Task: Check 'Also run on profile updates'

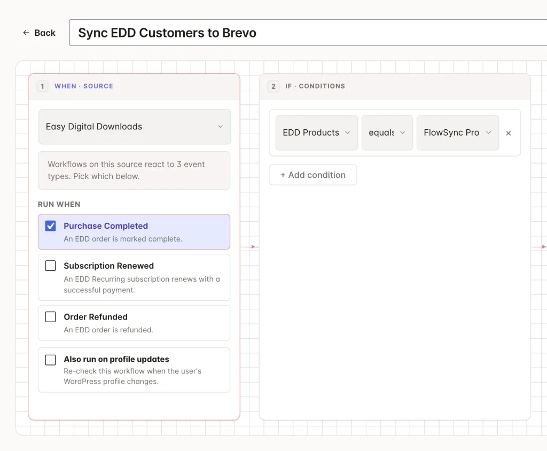Action: click(51, 360)
